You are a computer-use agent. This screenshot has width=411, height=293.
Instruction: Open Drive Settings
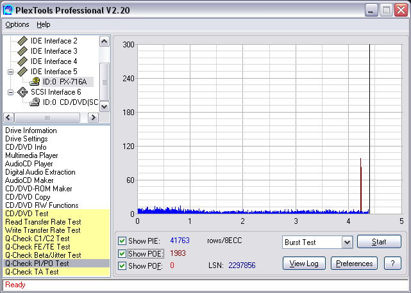26,139
